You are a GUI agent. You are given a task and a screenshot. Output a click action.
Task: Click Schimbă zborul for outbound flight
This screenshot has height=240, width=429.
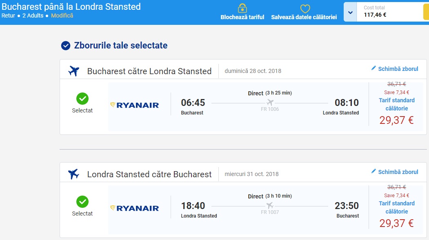point(398,69)
